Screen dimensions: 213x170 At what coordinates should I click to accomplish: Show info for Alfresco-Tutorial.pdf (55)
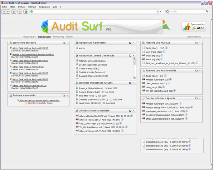170,79
